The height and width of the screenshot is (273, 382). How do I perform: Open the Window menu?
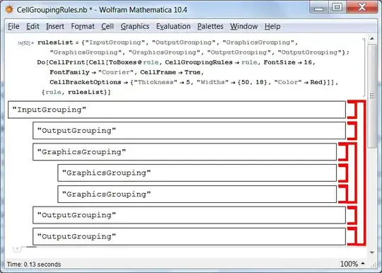coord(244,26)
